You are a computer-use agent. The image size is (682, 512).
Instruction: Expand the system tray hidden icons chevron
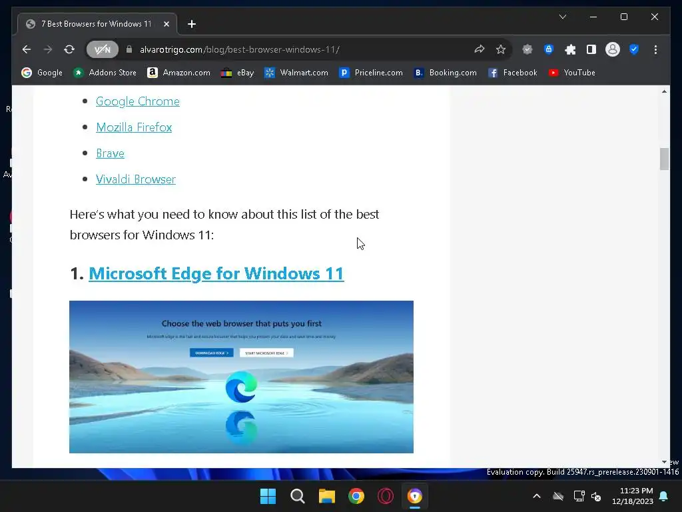click(537, 496)
